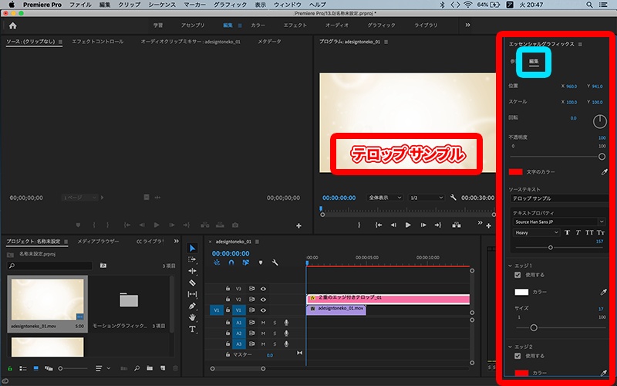617x386 pixels.
Task: Uncheck 使用する under エッジ1
Action: tap(518, 275)
